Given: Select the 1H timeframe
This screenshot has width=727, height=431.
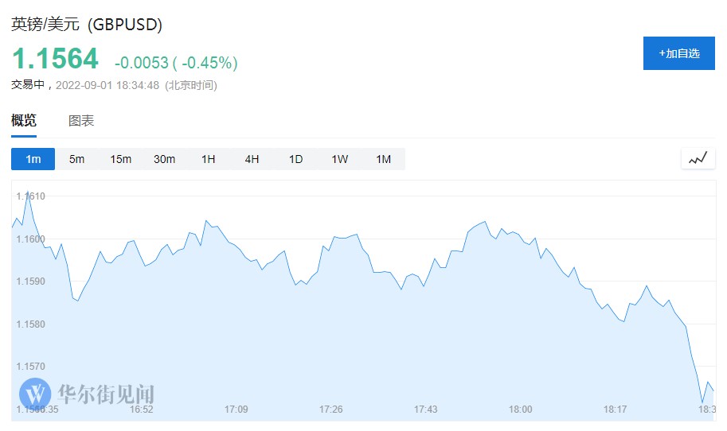Looking at the screenshot, I should pos(208,159).
